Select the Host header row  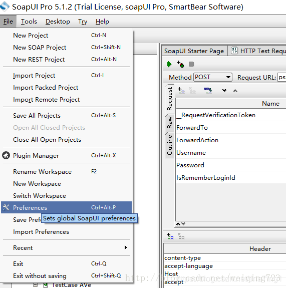225,273
